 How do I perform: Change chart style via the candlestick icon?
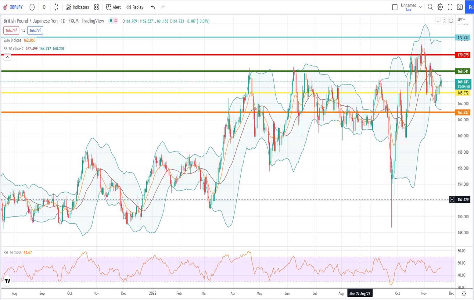[x=56, y=7]
